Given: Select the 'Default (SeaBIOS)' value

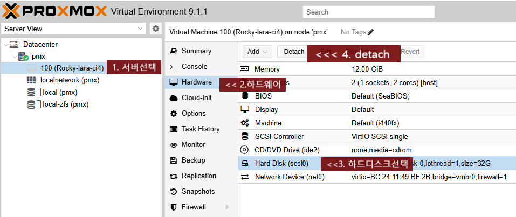Looking at the screenshot, I should tap(381, 96).
